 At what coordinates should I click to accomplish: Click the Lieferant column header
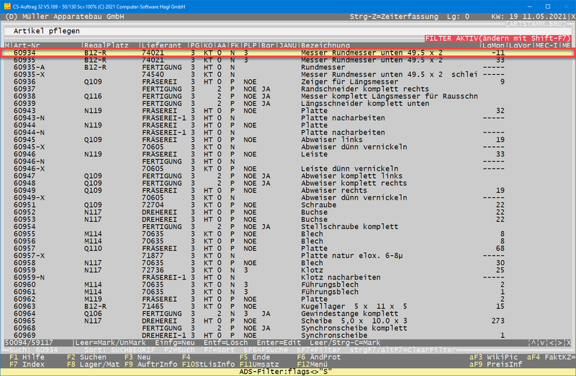pyautogui.click(x=161, y=45)
